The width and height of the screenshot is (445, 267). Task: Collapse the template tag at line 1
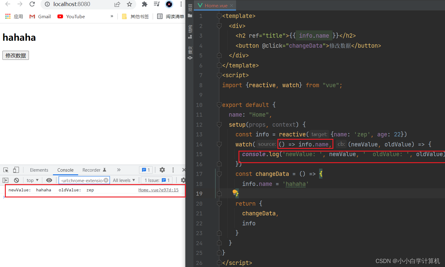(219, 16)
